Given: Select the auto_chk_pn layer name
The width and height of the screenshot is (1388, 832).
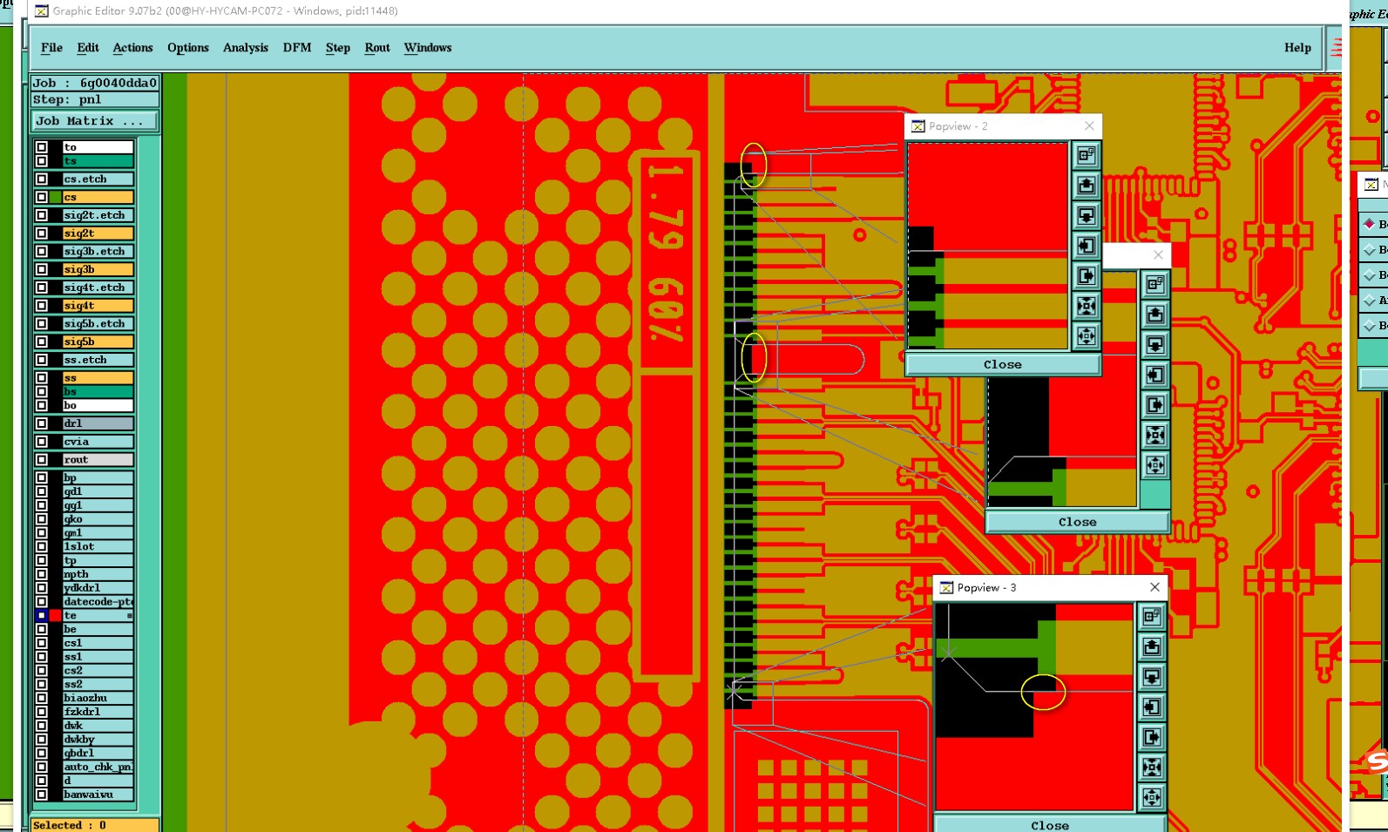Looking at the screenshot, I should pos(98,767).
